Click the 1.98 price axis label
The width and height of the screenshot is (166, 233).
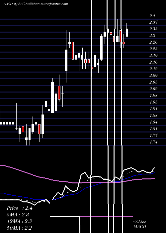(x=153, y=96)
